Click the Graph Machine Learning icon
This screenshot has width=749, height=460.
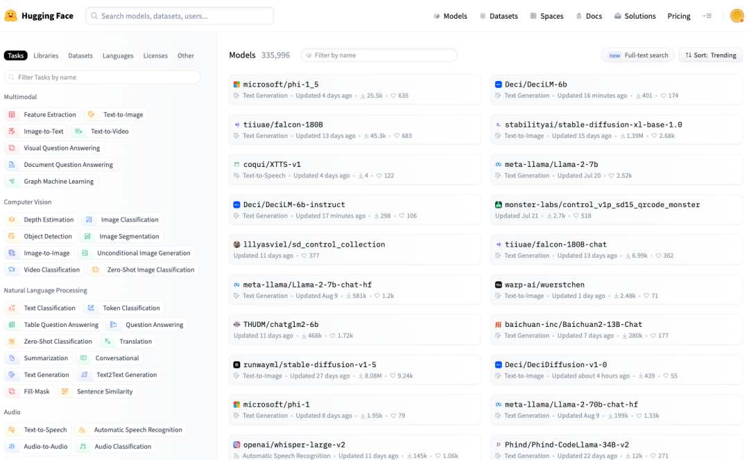[x=12, y=182]
